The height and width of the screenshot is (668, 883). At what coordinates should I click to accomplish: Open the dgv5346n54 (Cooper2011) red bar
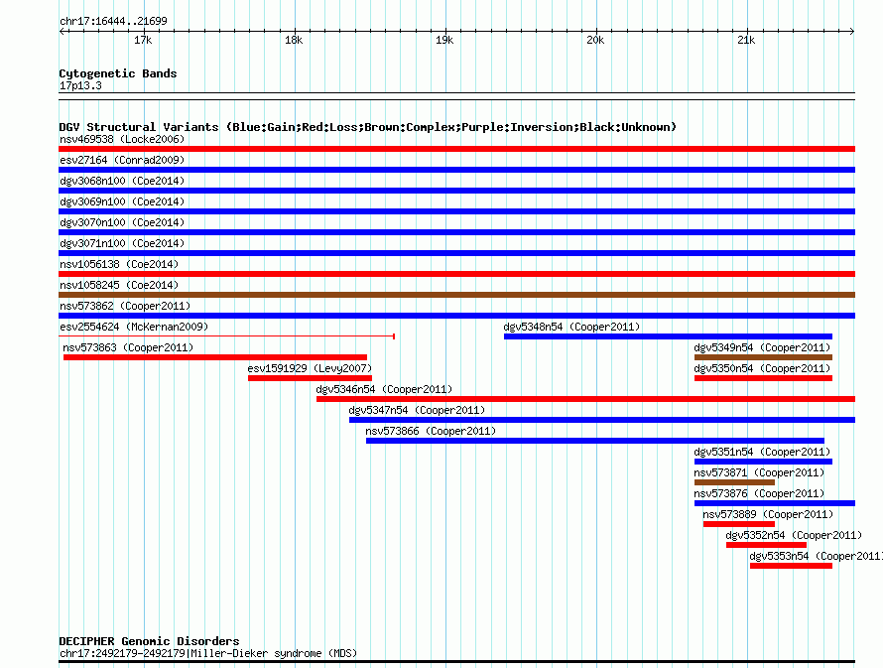coord(585,399)
